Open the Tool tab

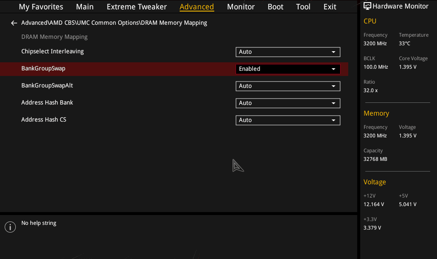pos(303,7)
